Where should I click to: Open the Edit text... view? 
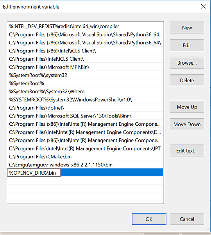click(x=187, y=151)
